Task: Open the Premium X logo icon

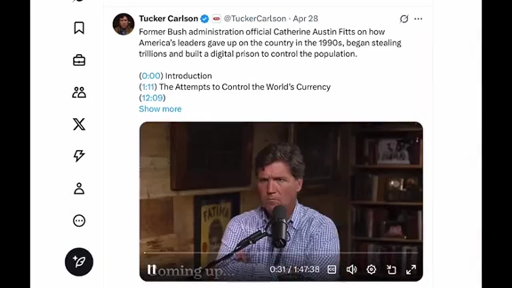Action: tap(79, 124)
